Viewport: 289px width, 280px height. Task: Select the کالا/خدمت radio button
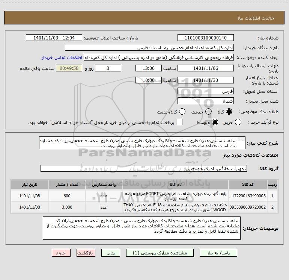[x=182, y=112]
